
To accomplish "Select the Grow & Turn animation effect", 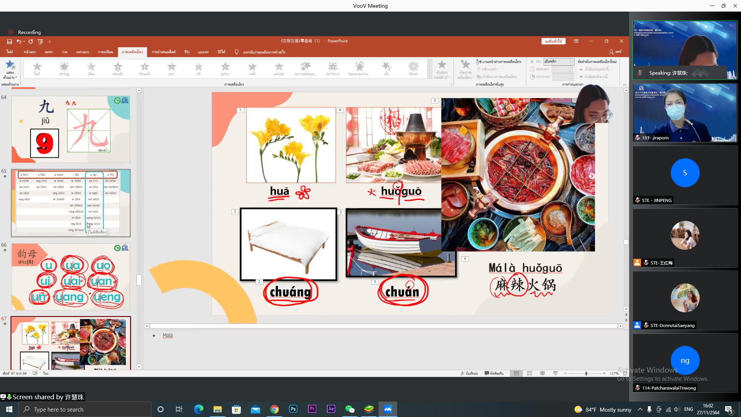I will point(306,68).
